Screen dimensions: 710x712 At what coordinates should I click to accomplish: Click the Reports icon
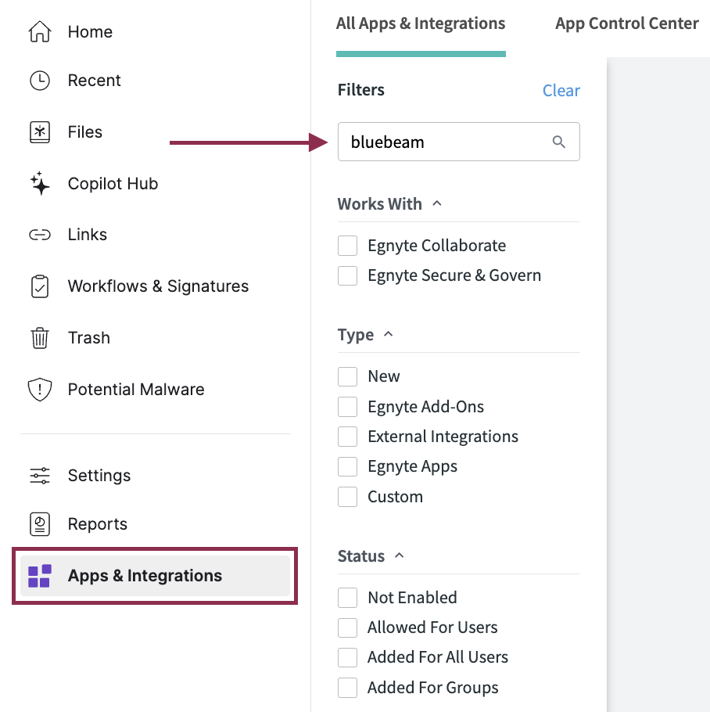(x=40, y=524)
